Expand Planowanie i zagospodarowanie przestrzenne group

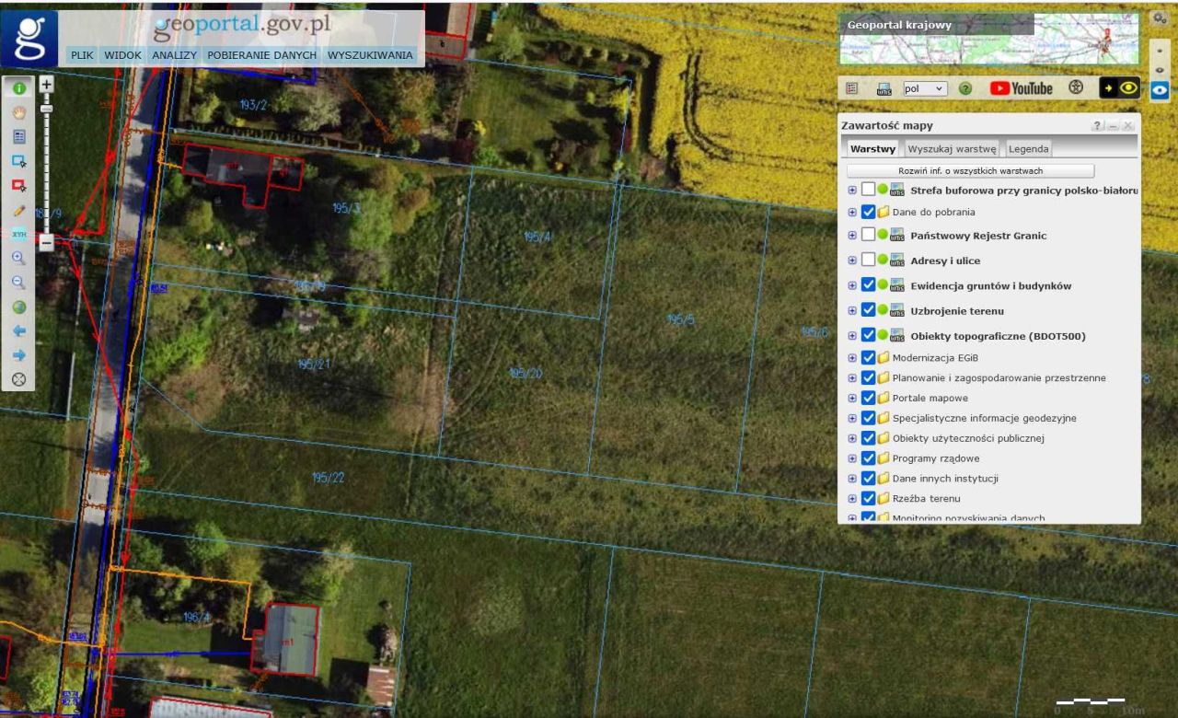coord(852,378)
